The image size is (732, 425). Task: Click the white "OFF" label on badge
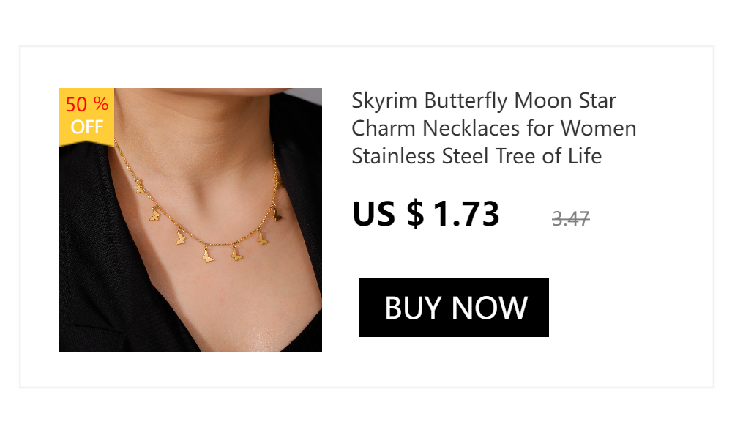click(87, 127)
